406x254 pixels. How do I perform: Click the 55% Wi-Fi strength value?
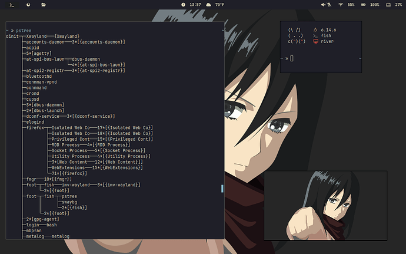(351, 5)
